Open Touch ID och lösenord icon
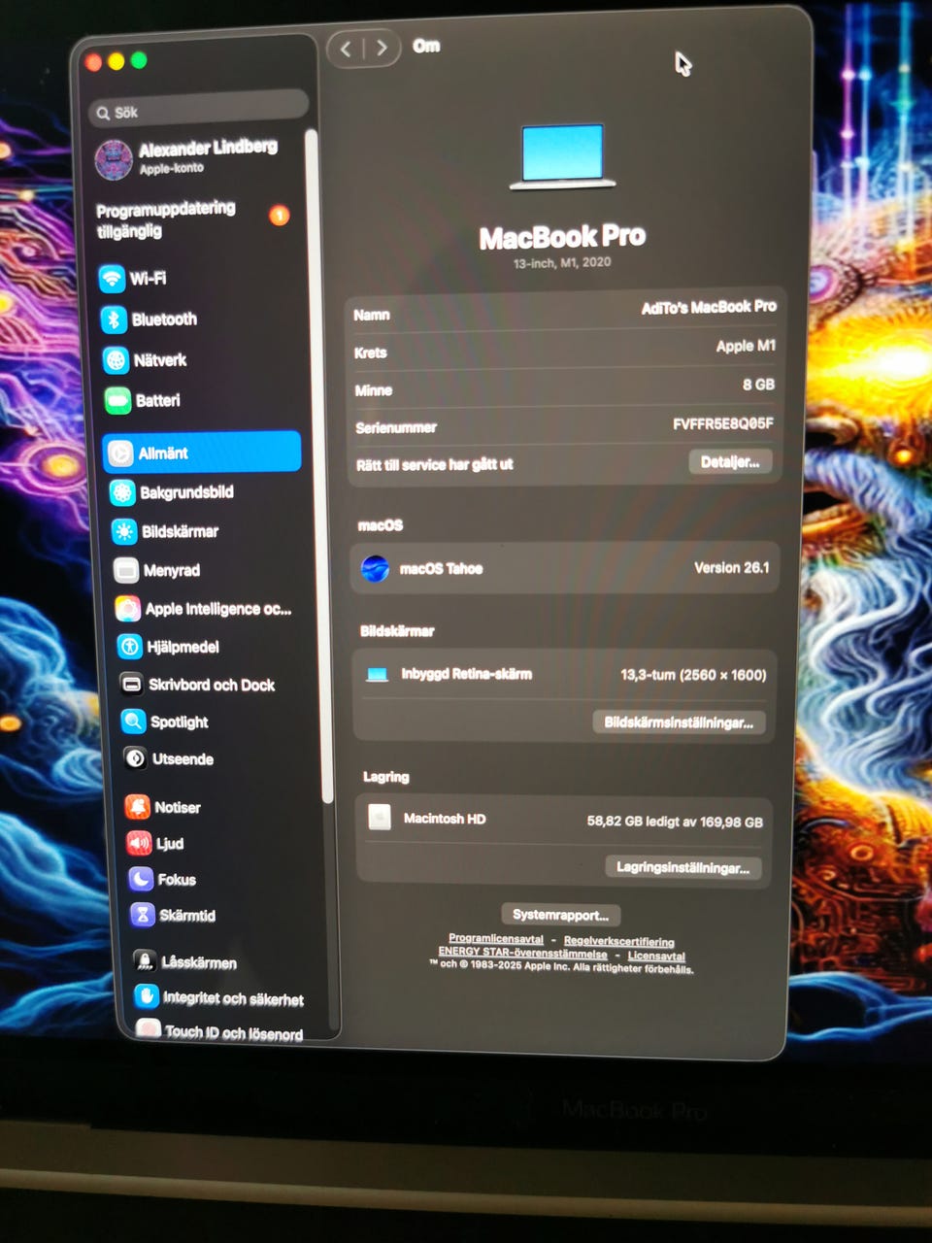932x1243 pixels. [x=150, y=1029]
